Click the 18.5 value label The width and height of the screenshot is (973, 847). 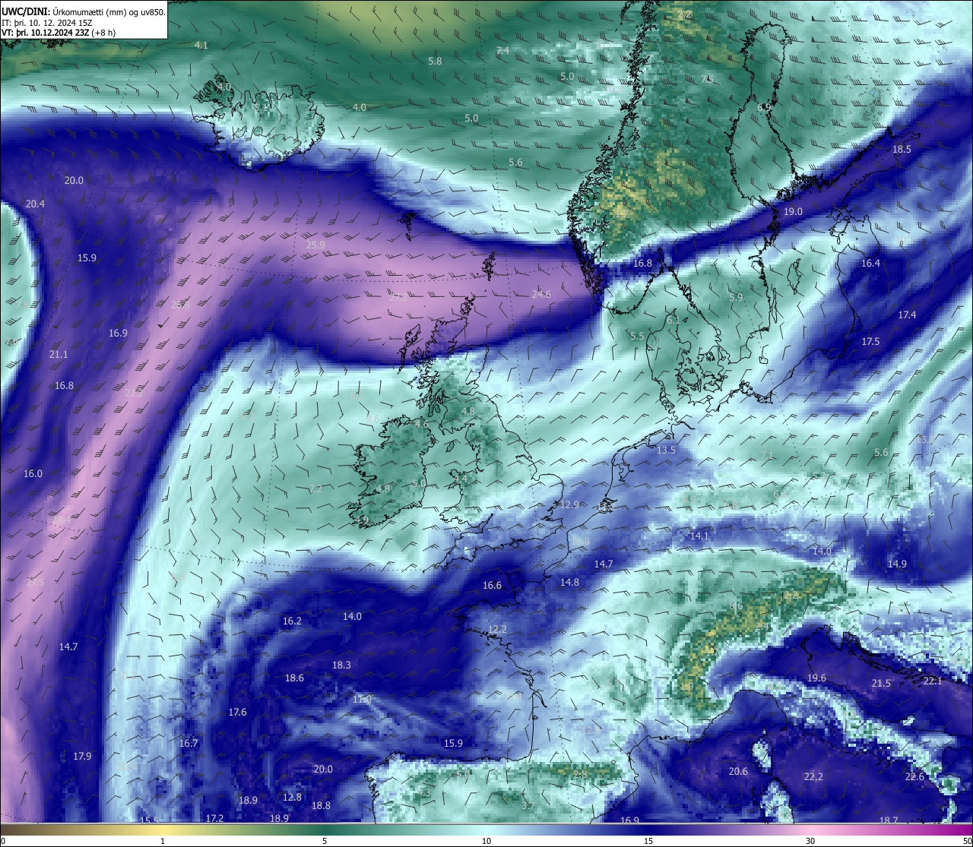(902, 149)
